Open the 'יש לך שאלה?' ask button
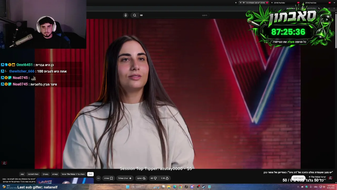The width and height of the screenshot is (337, 190). click(125, 178)
